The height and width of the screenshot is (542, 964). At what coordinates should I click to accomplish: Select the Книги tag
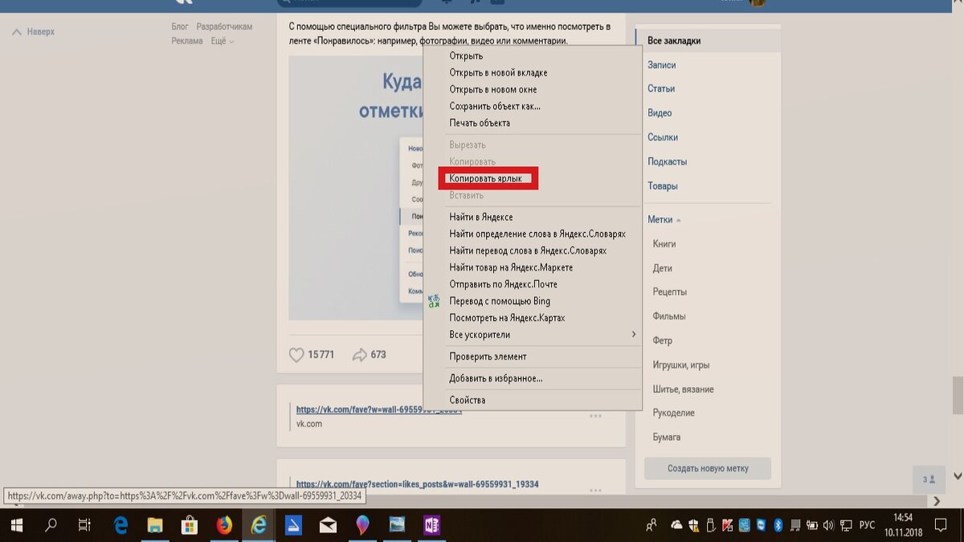pyautogui.click(x=664, y=244)
